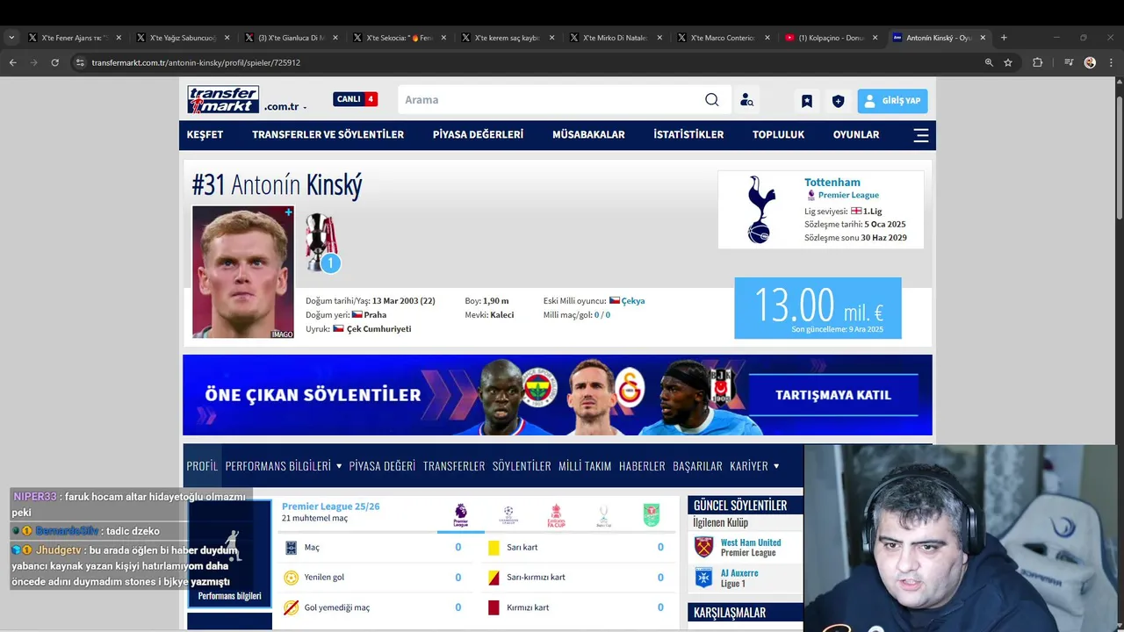Click the browser address bar URL
This screenshot has width=1124, height=632.
pyautogui.click(x=196, y=63)
